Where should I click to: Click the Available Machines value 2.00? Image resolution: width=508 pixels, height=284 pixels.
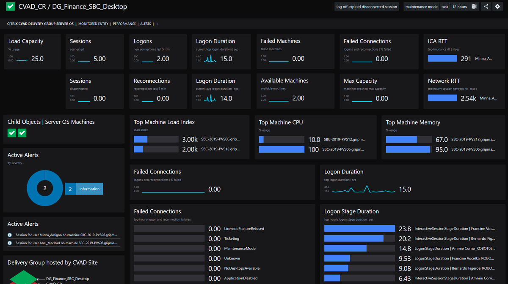298,98
